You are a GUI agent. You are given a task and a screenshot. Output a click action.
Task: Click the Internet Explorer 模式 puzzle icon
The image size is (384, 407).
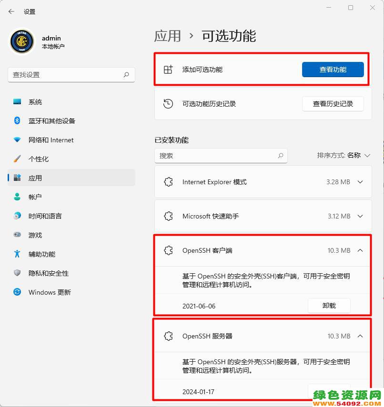[168, 182]
